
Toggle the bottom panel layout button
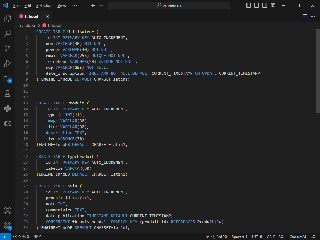coord(257,5)
